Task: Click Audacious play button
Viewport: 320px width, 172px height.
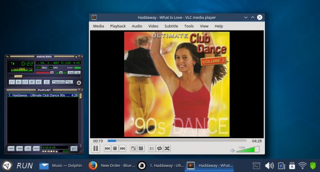Action: (18, 82)
